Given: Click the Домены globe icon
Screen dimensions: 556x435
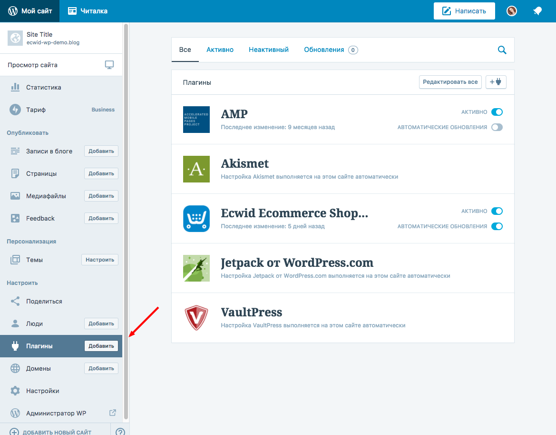Looking at the screenshot, I should click(x=15, y=369).
